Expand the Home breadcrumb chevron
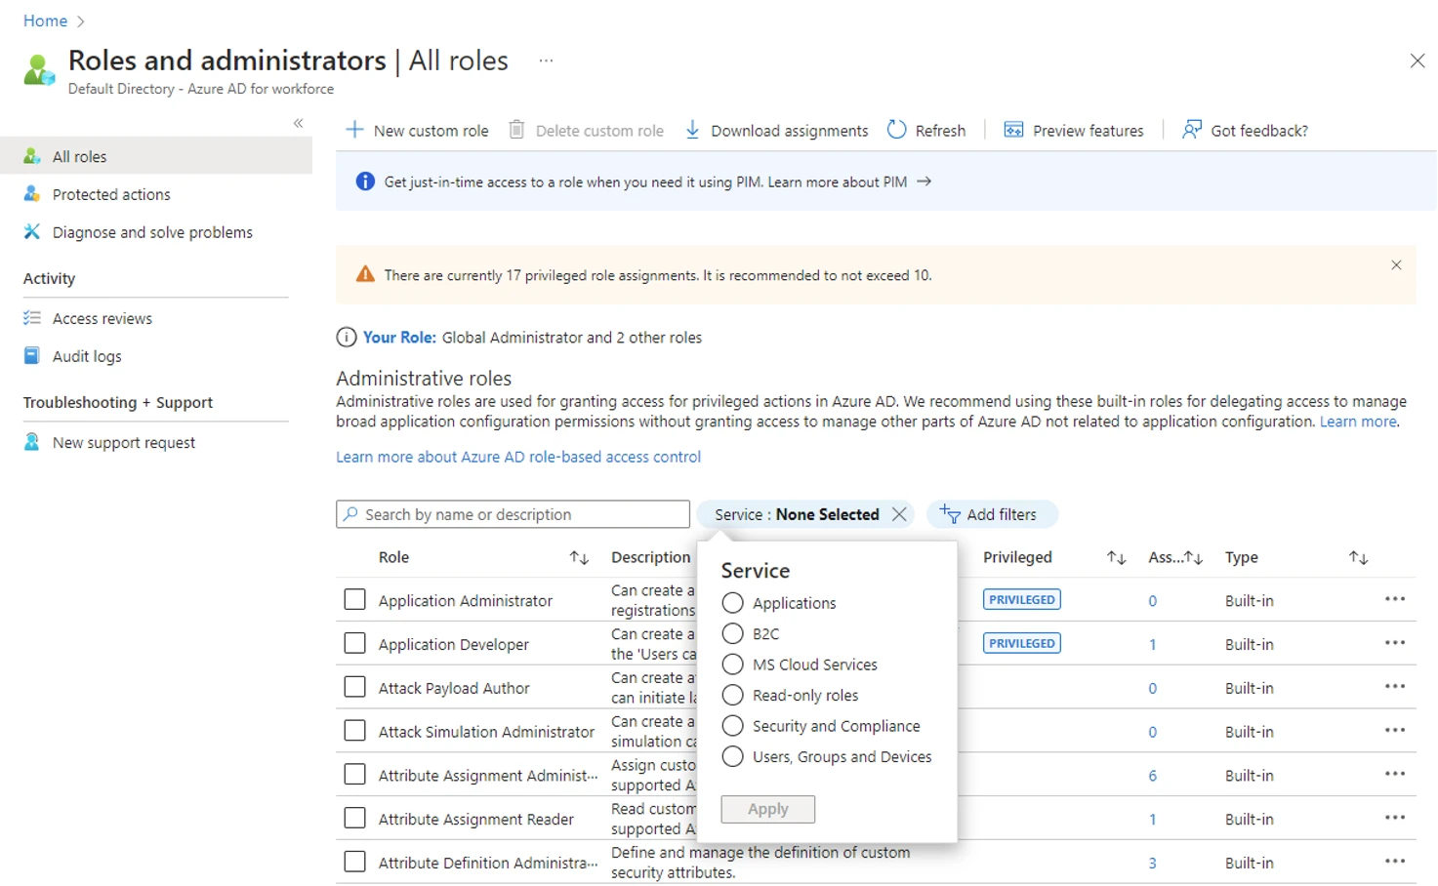This screenshot has width=1438, height=886. (80, 21)
